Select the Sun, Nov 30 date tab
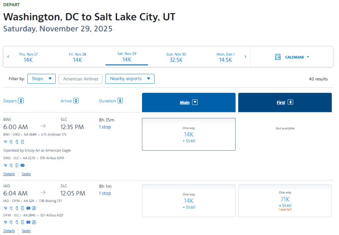This screenshot has height=235, width=339. coord(176,57)
